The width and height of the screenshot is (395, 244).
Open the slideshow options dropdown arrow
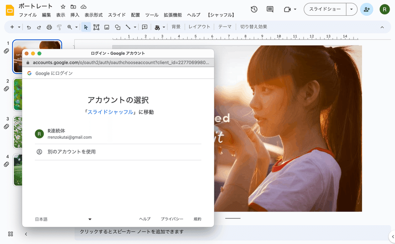point(352,9)
